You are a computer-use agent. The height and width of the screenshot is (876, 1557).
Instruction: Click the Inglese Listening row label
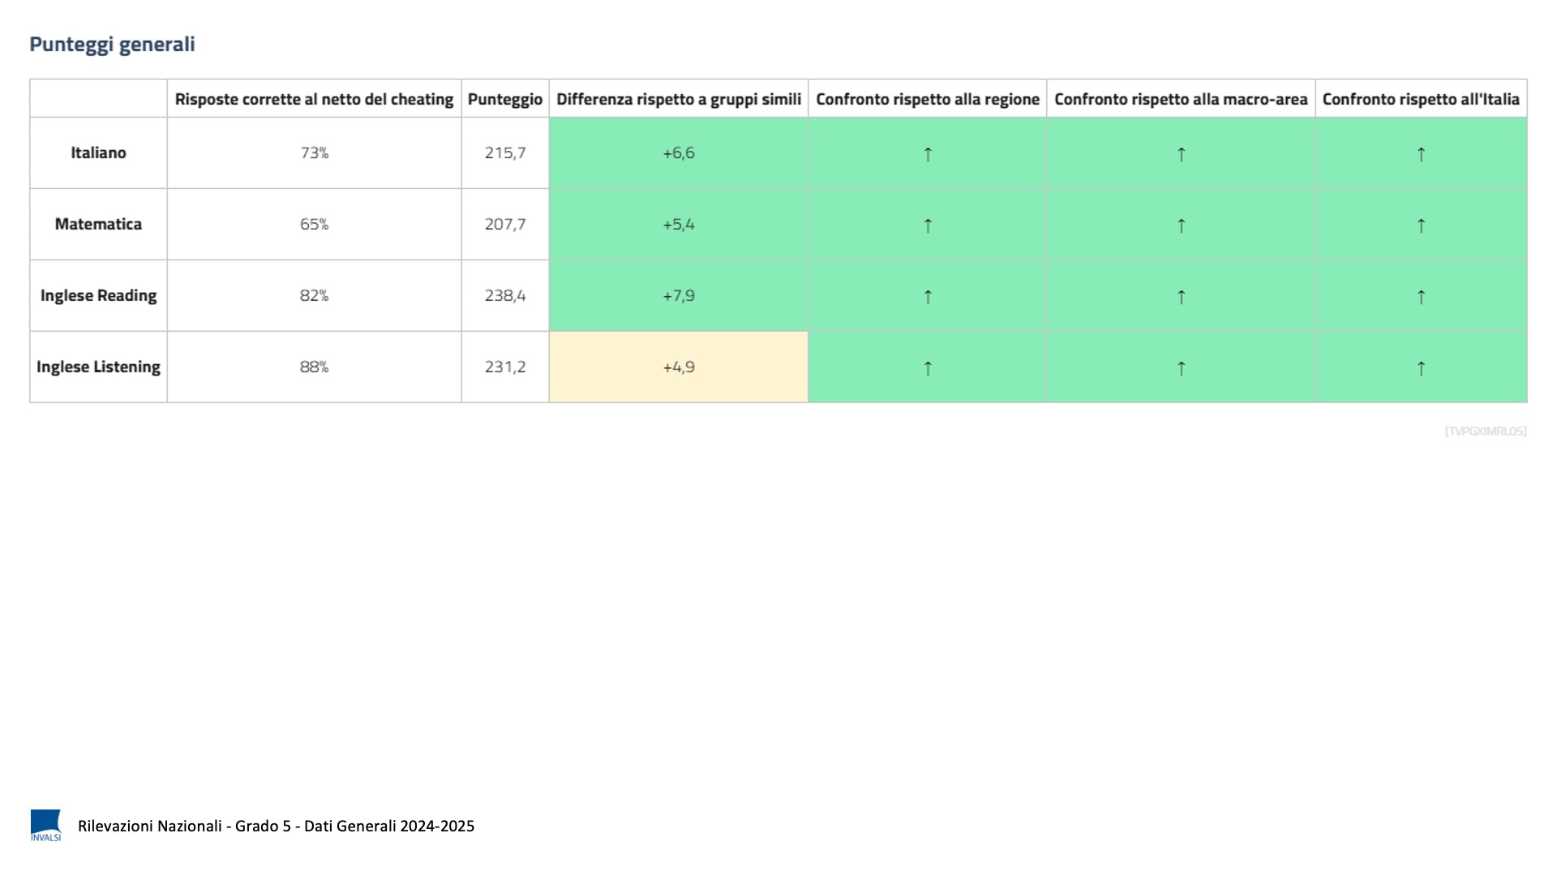(x=98, y=367)
